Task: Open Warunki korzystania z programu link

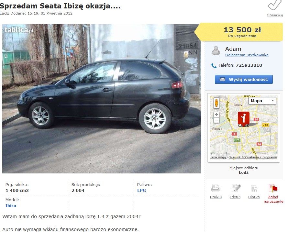Action: 253,157
